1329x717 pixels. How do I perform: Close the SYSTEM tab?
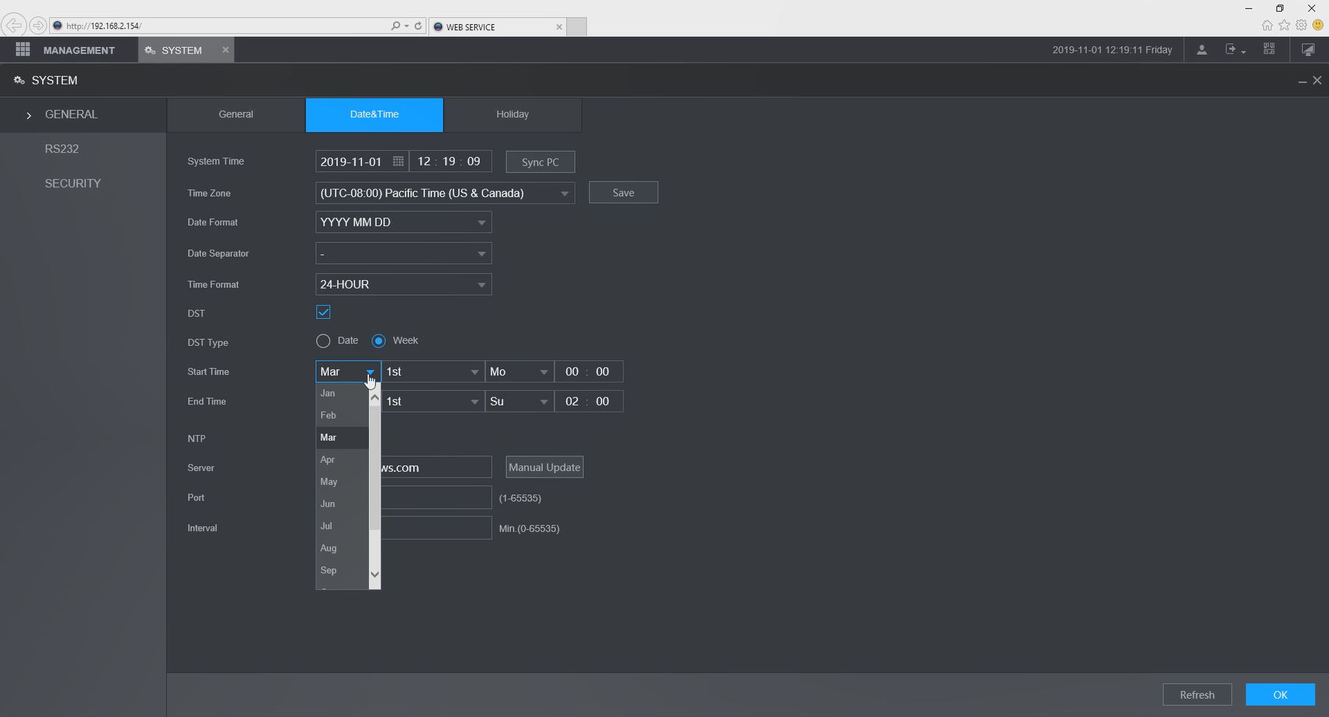pyautogui.click(x=226, y=50)
